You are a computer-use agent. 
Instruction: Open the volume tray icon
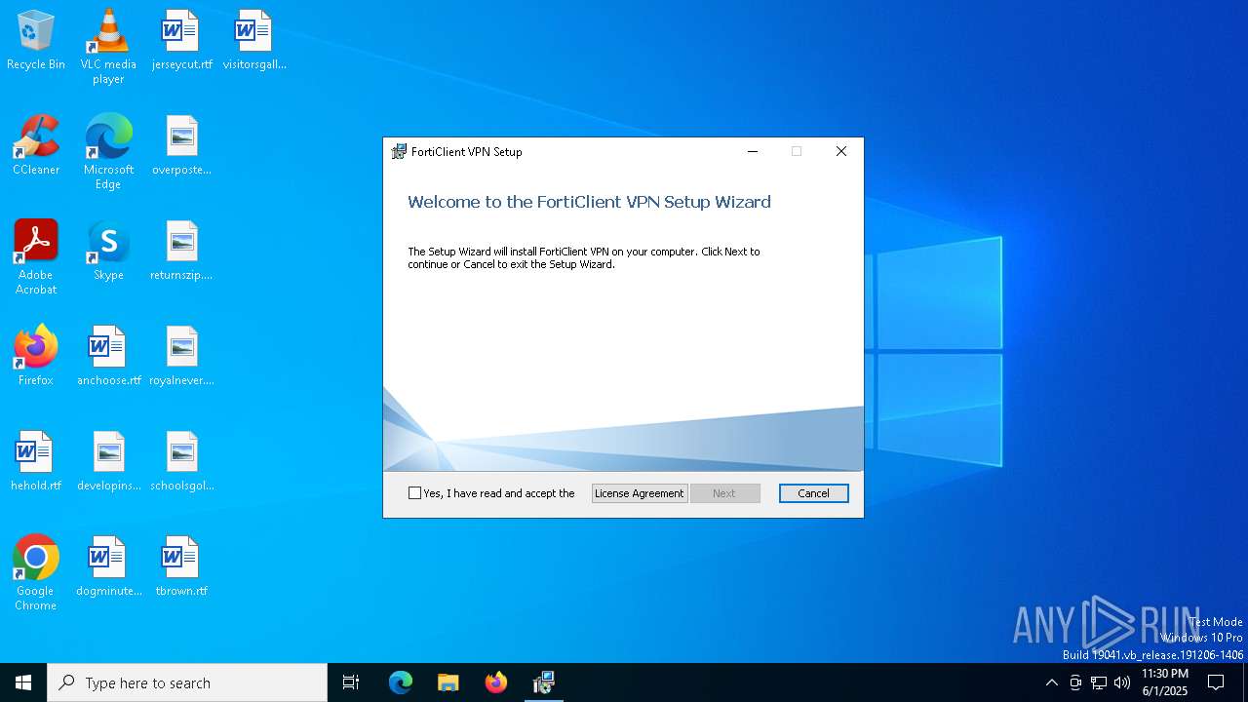coord(1122,682)
